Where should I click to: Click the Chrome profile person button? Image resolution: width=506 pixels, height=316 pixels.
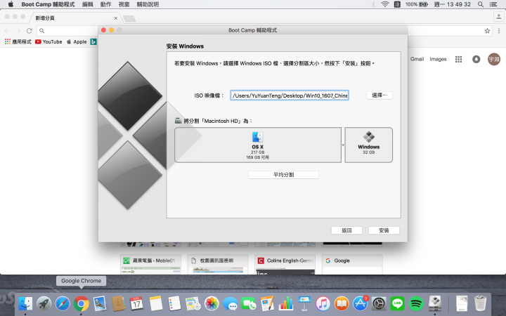(498, 17)
